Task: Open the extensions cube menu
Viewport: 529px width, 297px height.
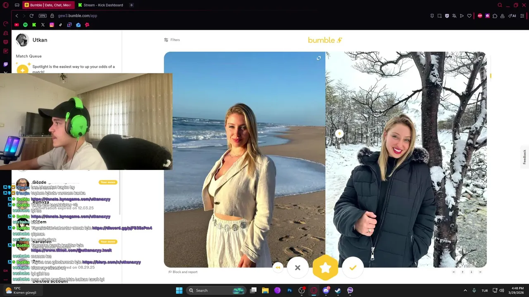Action: click(x=495, y=16)
